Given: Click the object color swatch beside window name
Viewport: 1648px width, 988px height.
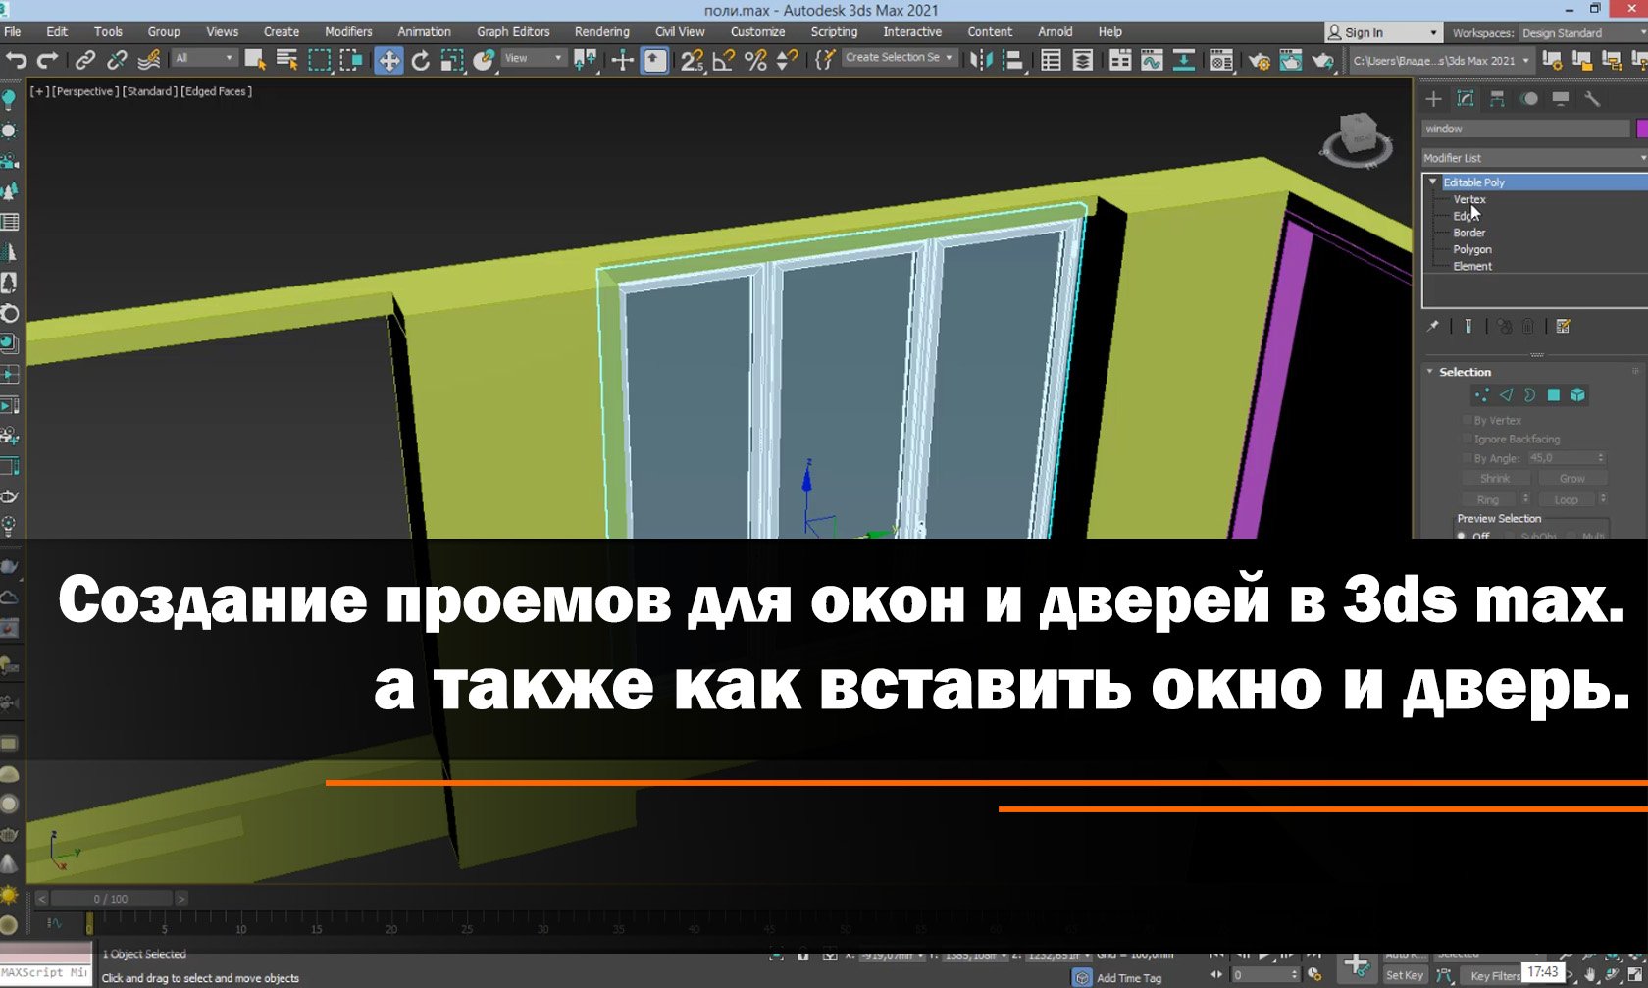Looking at the screenshot, I should [1640, 128].
